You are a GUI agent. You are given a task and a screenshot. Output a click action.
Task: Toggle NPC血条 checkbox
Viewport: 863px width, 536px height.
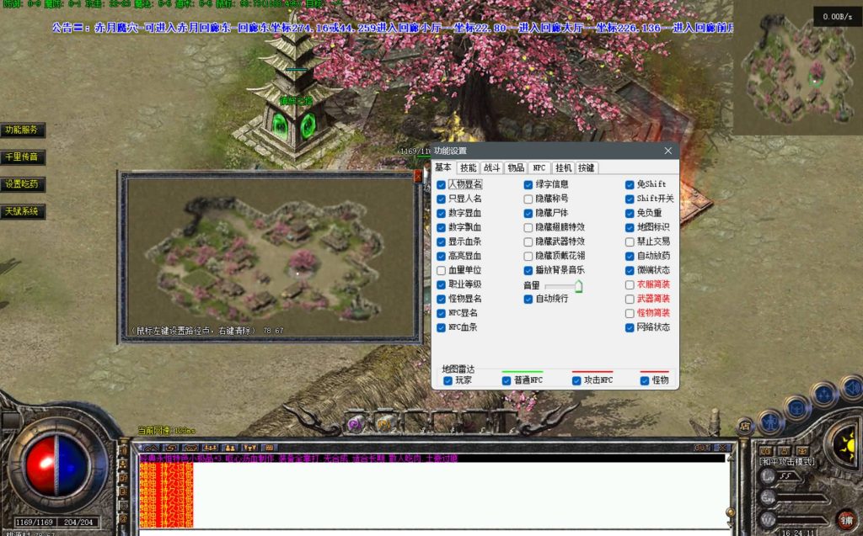(x=441, y=327)
